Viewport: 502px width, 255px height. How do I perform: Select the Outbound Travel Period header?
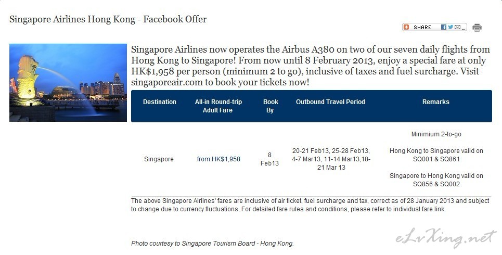330,102
